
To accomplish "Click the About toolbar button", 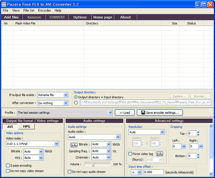I will pyautogui.click(x=126, y=17).
